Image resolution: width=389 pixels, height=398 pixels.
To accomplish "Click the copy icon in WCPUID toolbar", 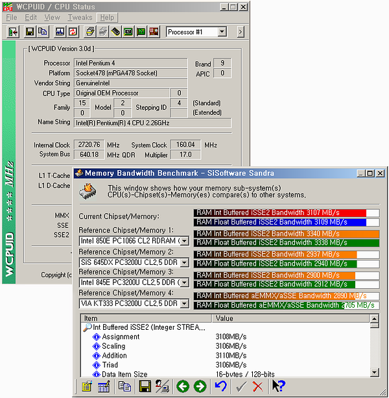I will [42, 32].
